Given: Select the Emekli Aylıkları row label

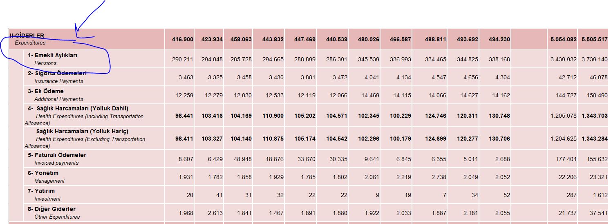Looking at the screenshot, I should [52, 55].
